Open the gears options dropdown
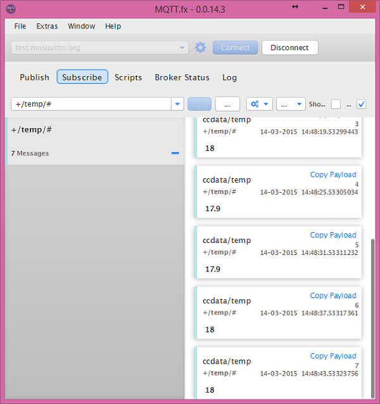This screenshot has height=404, width=380. click(x=259, y=104)
